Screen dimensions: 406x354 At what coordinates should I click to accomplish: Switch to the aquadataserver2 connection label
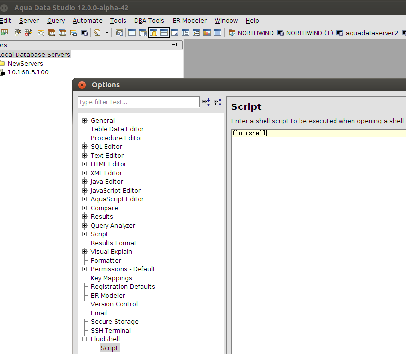coord(371,33)
